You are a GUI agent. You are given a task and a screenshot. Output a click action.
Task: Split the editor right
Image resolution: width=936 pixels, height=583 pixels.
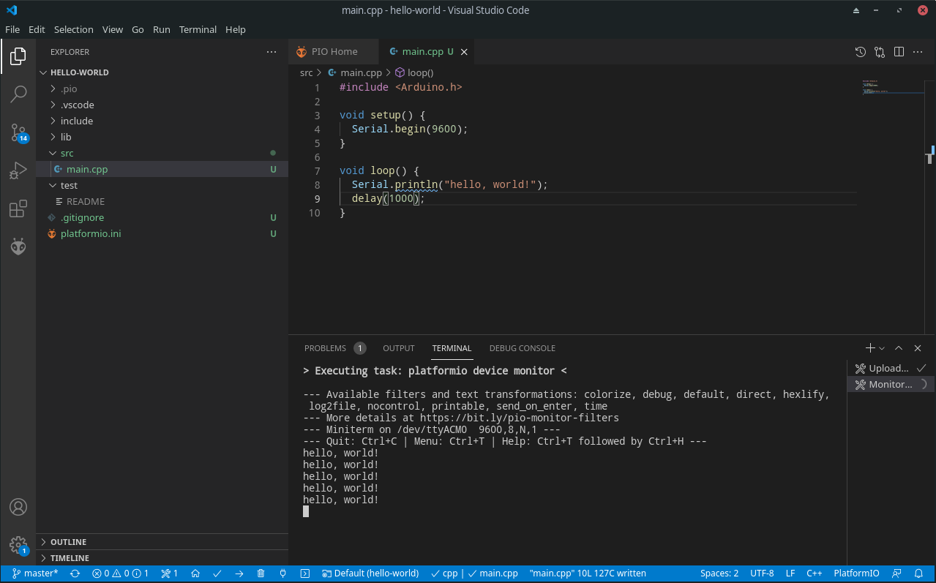coord(899,52)
